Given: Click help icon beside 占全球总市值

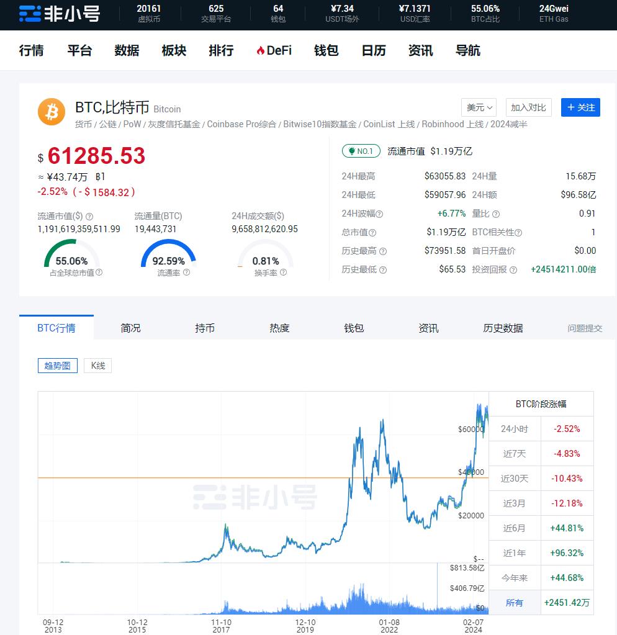Looking at the screenshot, I should (99, 272).
